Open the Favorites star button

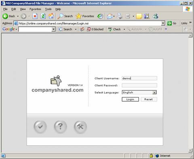tap(85, 16)
